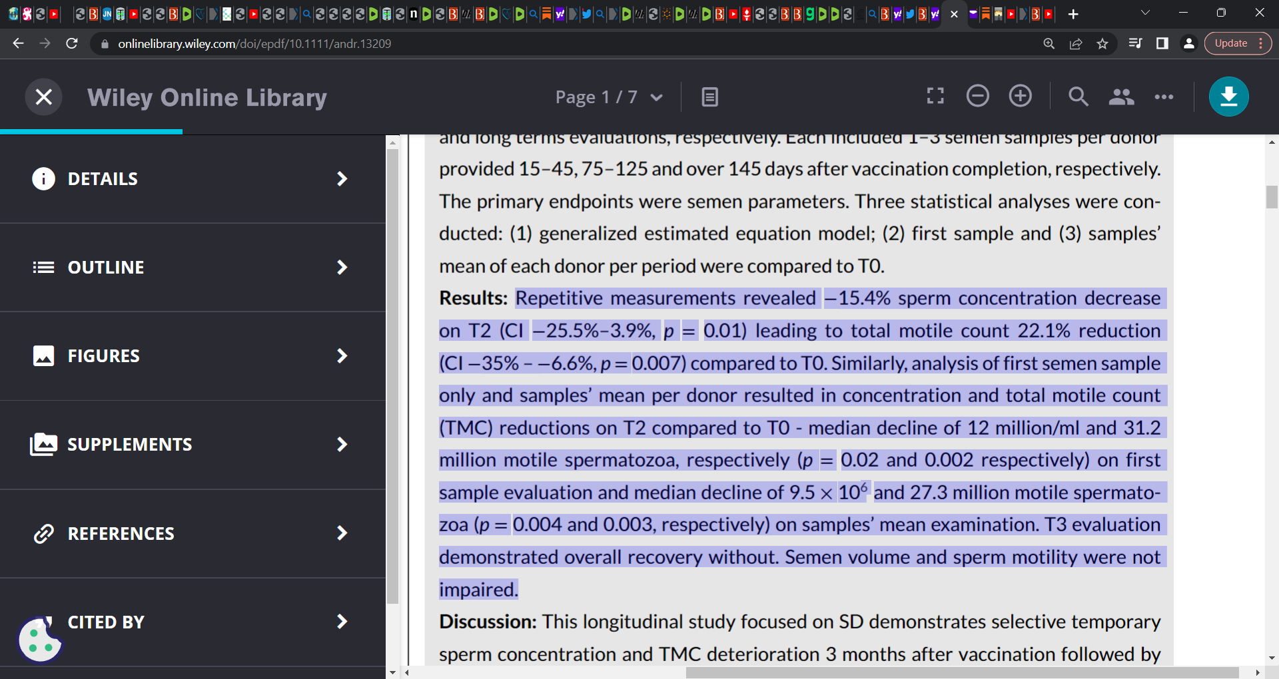Open a new browser tab
This screenshot has height=679, width=1279.
tap(1073, 14)
